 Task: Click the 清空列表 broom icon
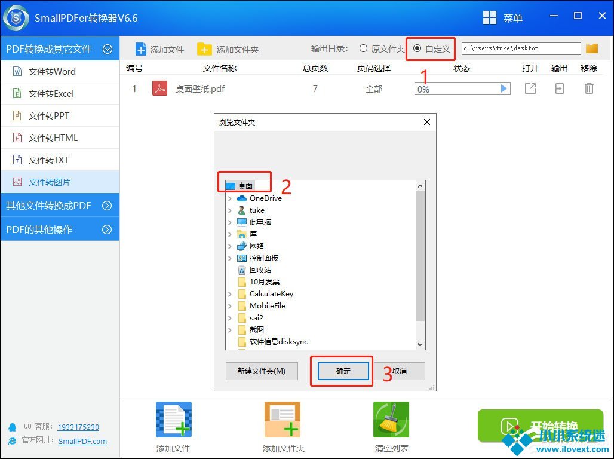click(391, 420)
